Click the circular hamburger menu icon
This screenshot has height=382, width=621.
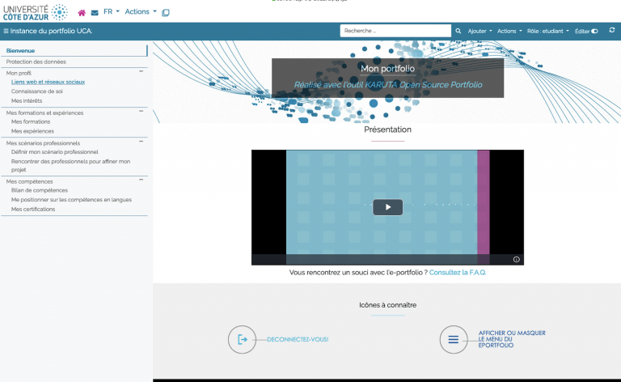coord(454,340)
